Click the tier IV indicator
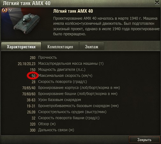The width and height of the screenshot is (161, 144). pos(10,10)
